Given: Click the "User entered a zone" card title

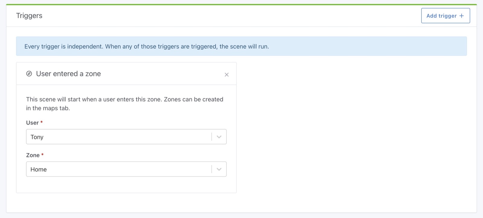Looking at the screenshot, I should (68, 74).
